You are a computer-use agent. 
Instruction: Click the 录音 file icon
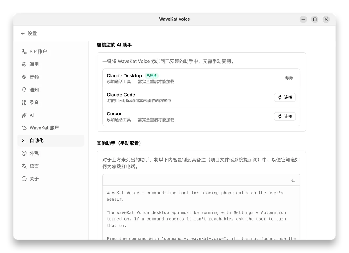click(x=24, y=103)
